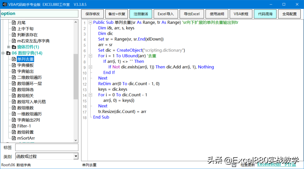Click the document icon next to 数组筛选

pos(14,89)
